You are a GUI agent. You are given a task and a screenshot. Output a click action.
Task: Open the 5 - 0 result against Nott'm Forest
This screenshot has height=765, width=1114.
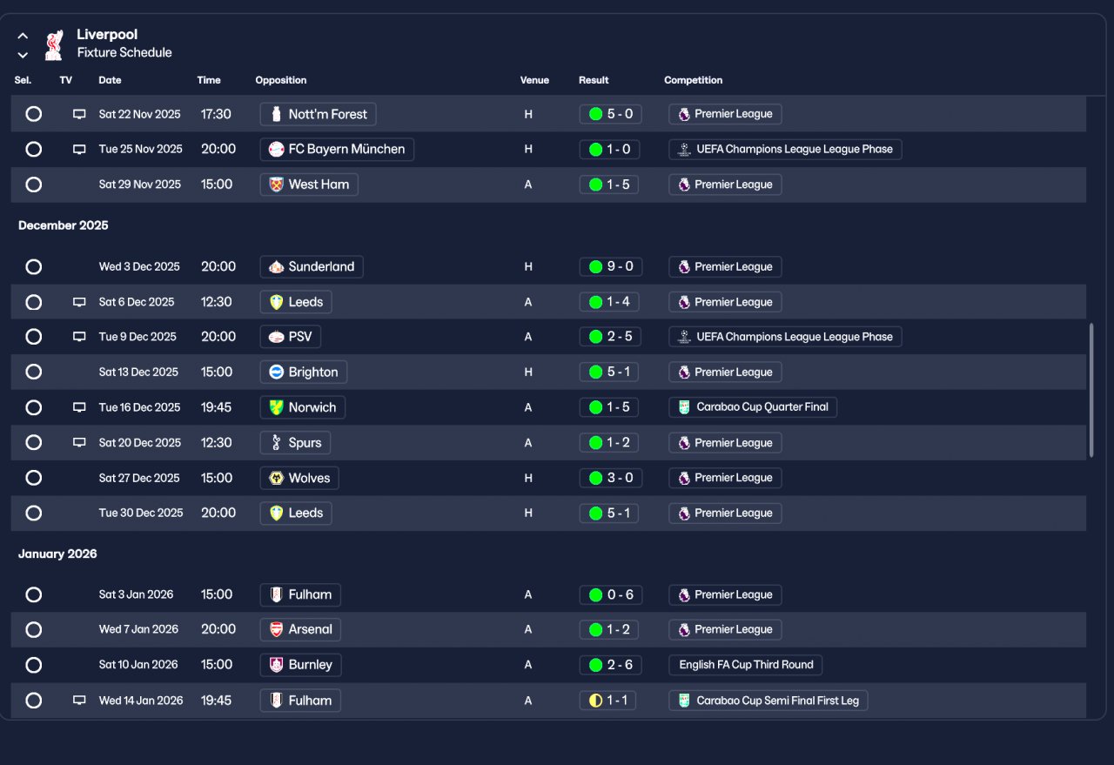(610, 114)
